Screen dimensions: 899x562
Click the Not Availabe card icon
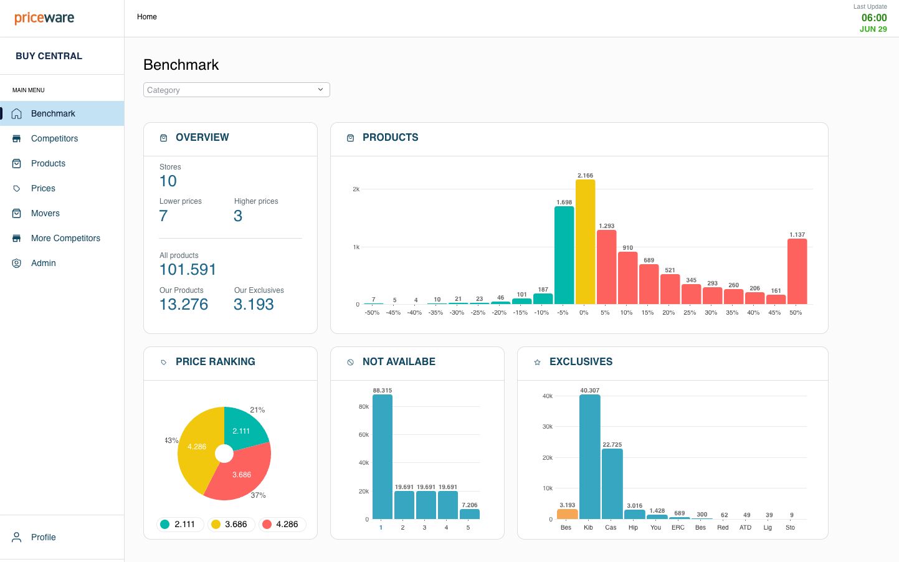coord(350,362)
